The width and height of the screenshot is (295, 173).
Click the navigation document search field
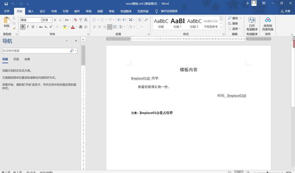click(x=36, y=51)
